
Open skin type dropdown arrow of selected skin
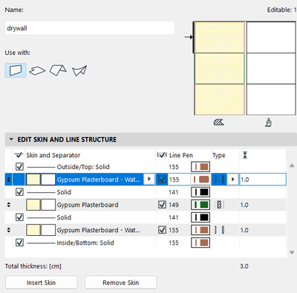232,180
